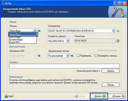Click the Загрузочный образ ISO heading
This screenshot has width=128, height=101.
click(17, 9)
